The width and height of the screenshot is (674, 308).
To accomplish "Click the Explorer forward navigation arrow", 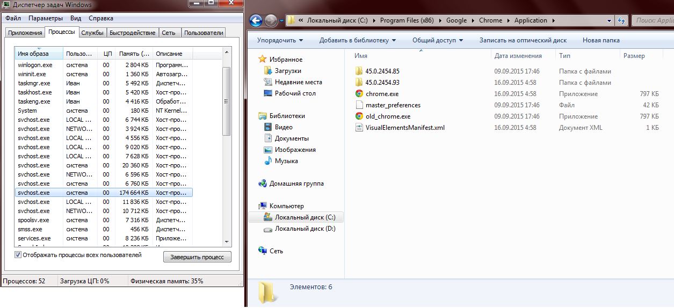I will pyautogui.click(x=271, y=21).
